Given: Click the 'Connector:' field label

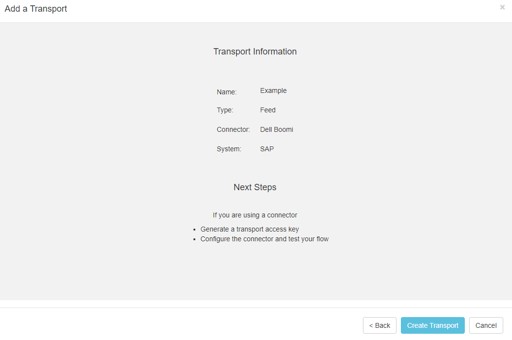Looking at the screenshot, I should pos(233,129).
